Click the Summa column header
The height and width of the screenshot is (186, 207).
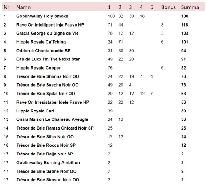(x=190, y=7)
